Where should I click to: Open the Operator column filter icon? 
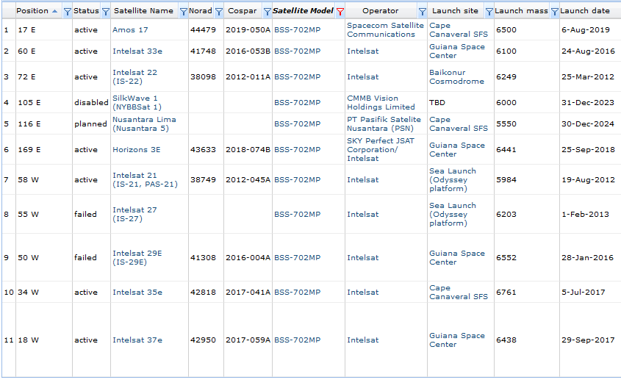coord(422,12)
